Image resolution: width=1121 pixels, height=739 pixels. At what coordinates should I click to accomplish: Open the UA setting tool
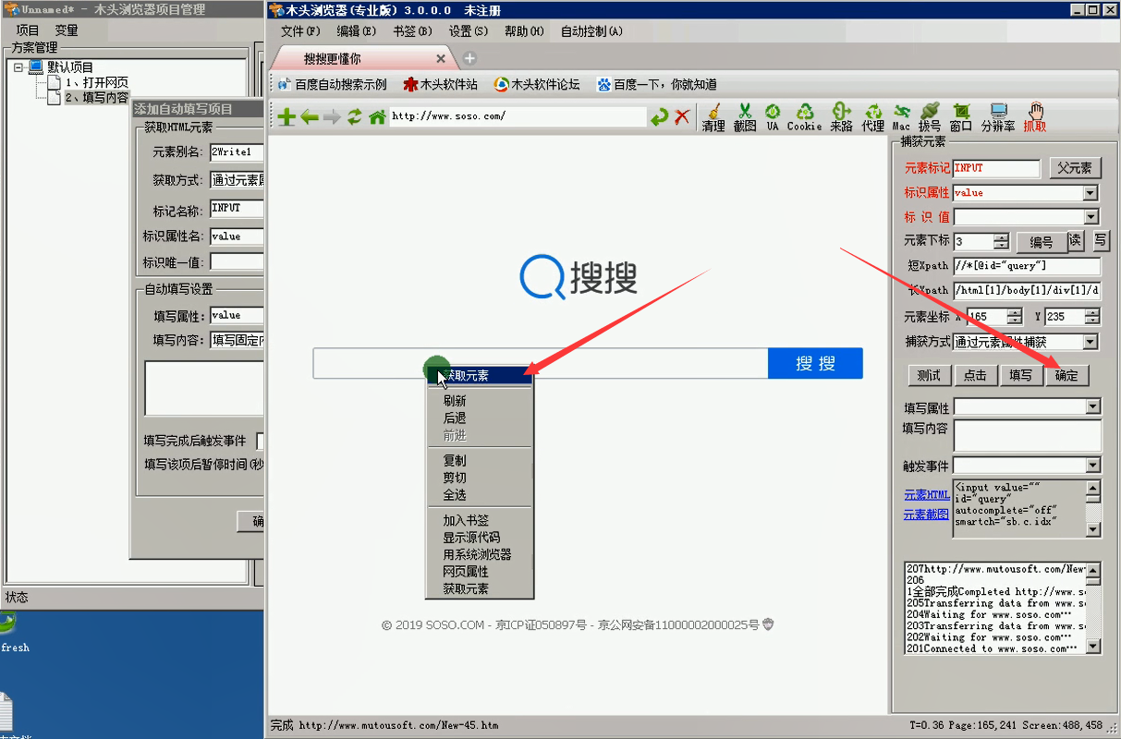coord(773,117)
